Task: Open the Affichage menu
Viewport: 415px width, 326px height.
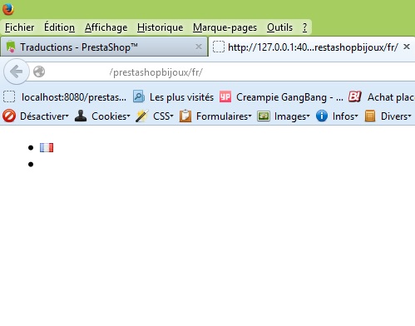Action: coord(106,27)
